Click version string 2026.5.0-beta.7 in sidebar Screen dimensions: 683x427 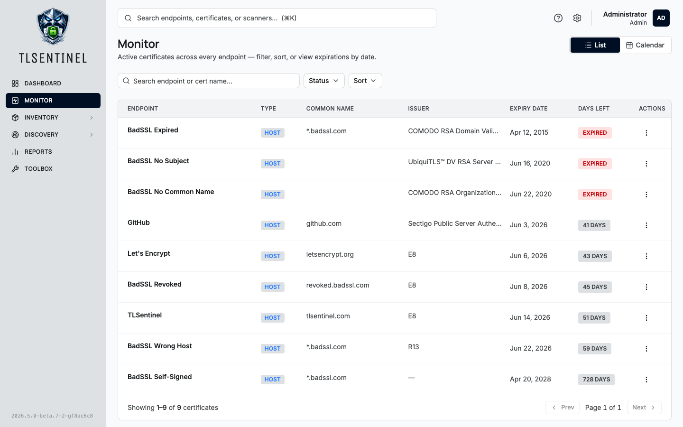pyautogui.click(x=52, y=416)
